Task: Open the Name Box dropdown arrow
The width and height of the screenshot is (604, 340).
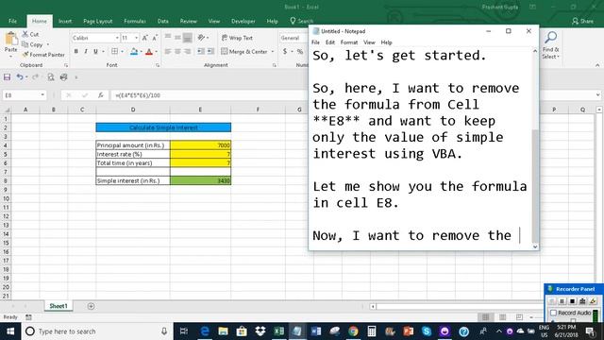Action: point(42,94)
